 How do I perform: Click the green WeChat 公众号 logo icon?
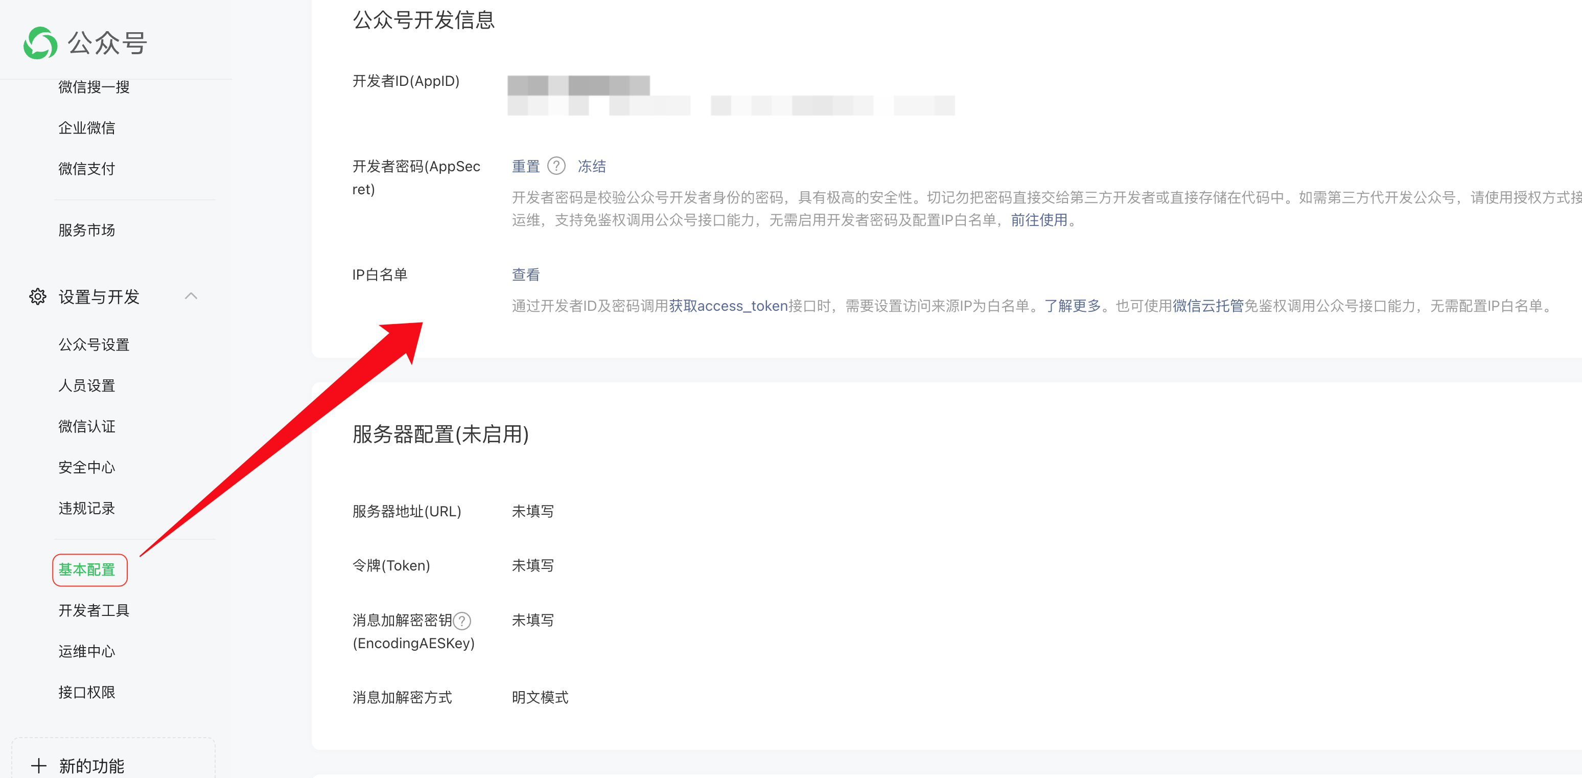click(x=40, y=43)
